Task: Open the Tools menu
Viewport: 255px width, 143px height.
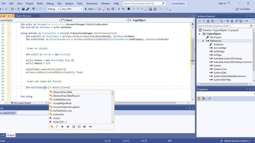Action: pyautogui.click(x=80, y=3)
